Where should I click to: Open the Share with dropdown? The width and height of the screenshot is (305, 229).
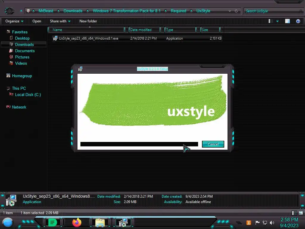[x=60, y=21]
